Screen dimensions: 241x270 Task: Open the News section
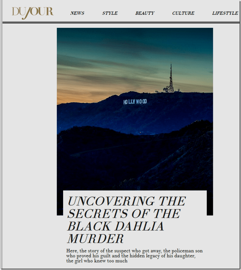click(x=77, y=13)
